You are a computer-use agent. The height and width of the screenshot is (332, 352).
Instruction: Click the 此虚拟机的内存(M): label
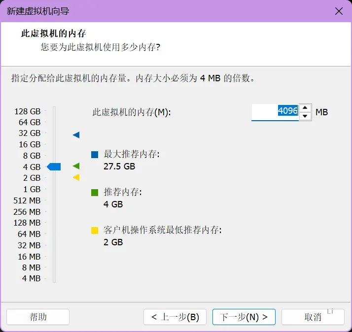tap(132, 112)
